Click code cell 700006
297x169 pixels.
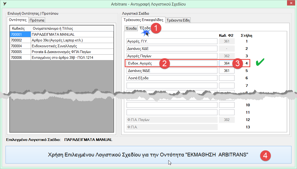tap(20, 57)
